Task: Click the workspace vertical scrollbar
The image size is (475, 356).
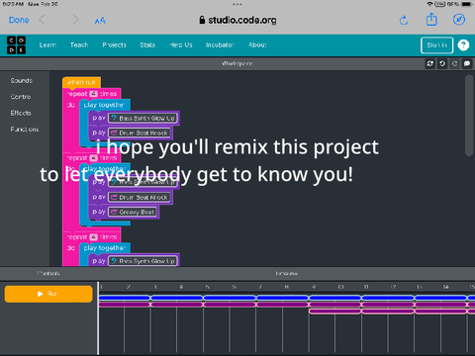Action: tap(469, 116)
